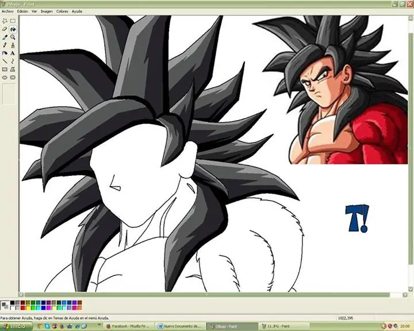Open the Colores menu
The width and height of the screenshot is (414, 331).
point(62,11)
